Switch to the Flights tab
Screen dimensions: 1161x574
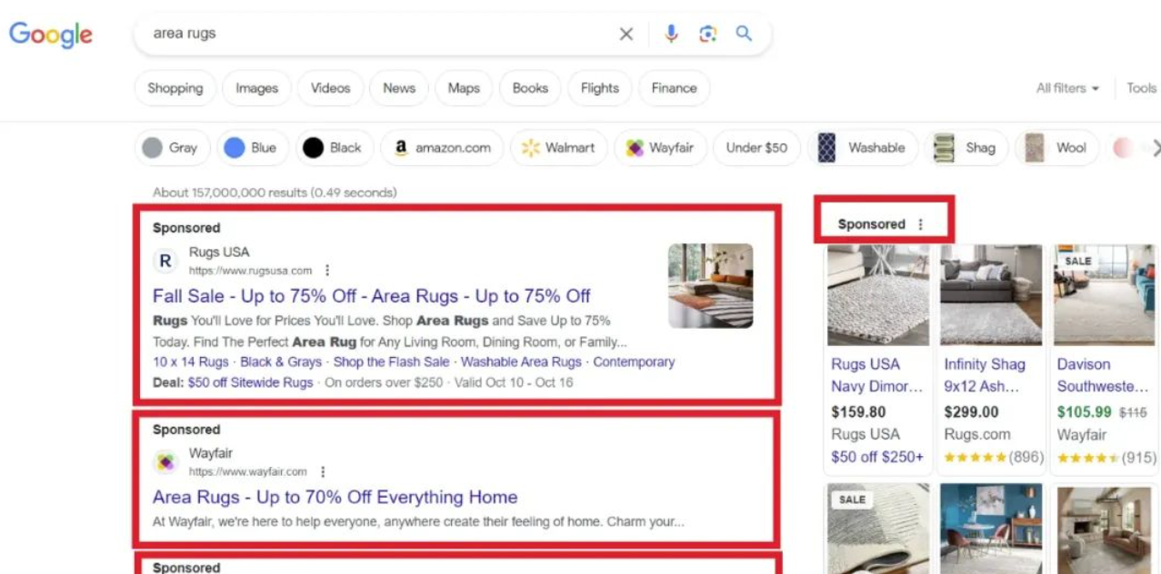(600, 88)
